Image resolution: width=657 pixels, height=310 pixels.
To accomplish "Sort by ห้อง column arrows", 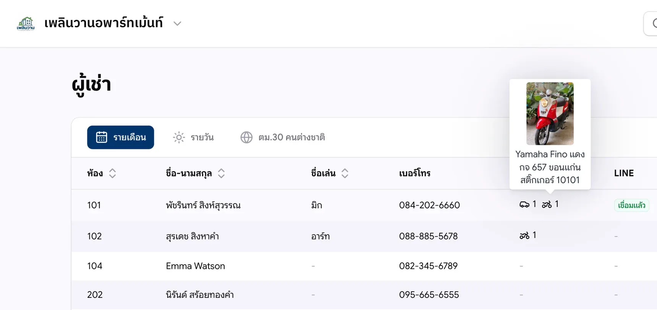I will [112, 173].
